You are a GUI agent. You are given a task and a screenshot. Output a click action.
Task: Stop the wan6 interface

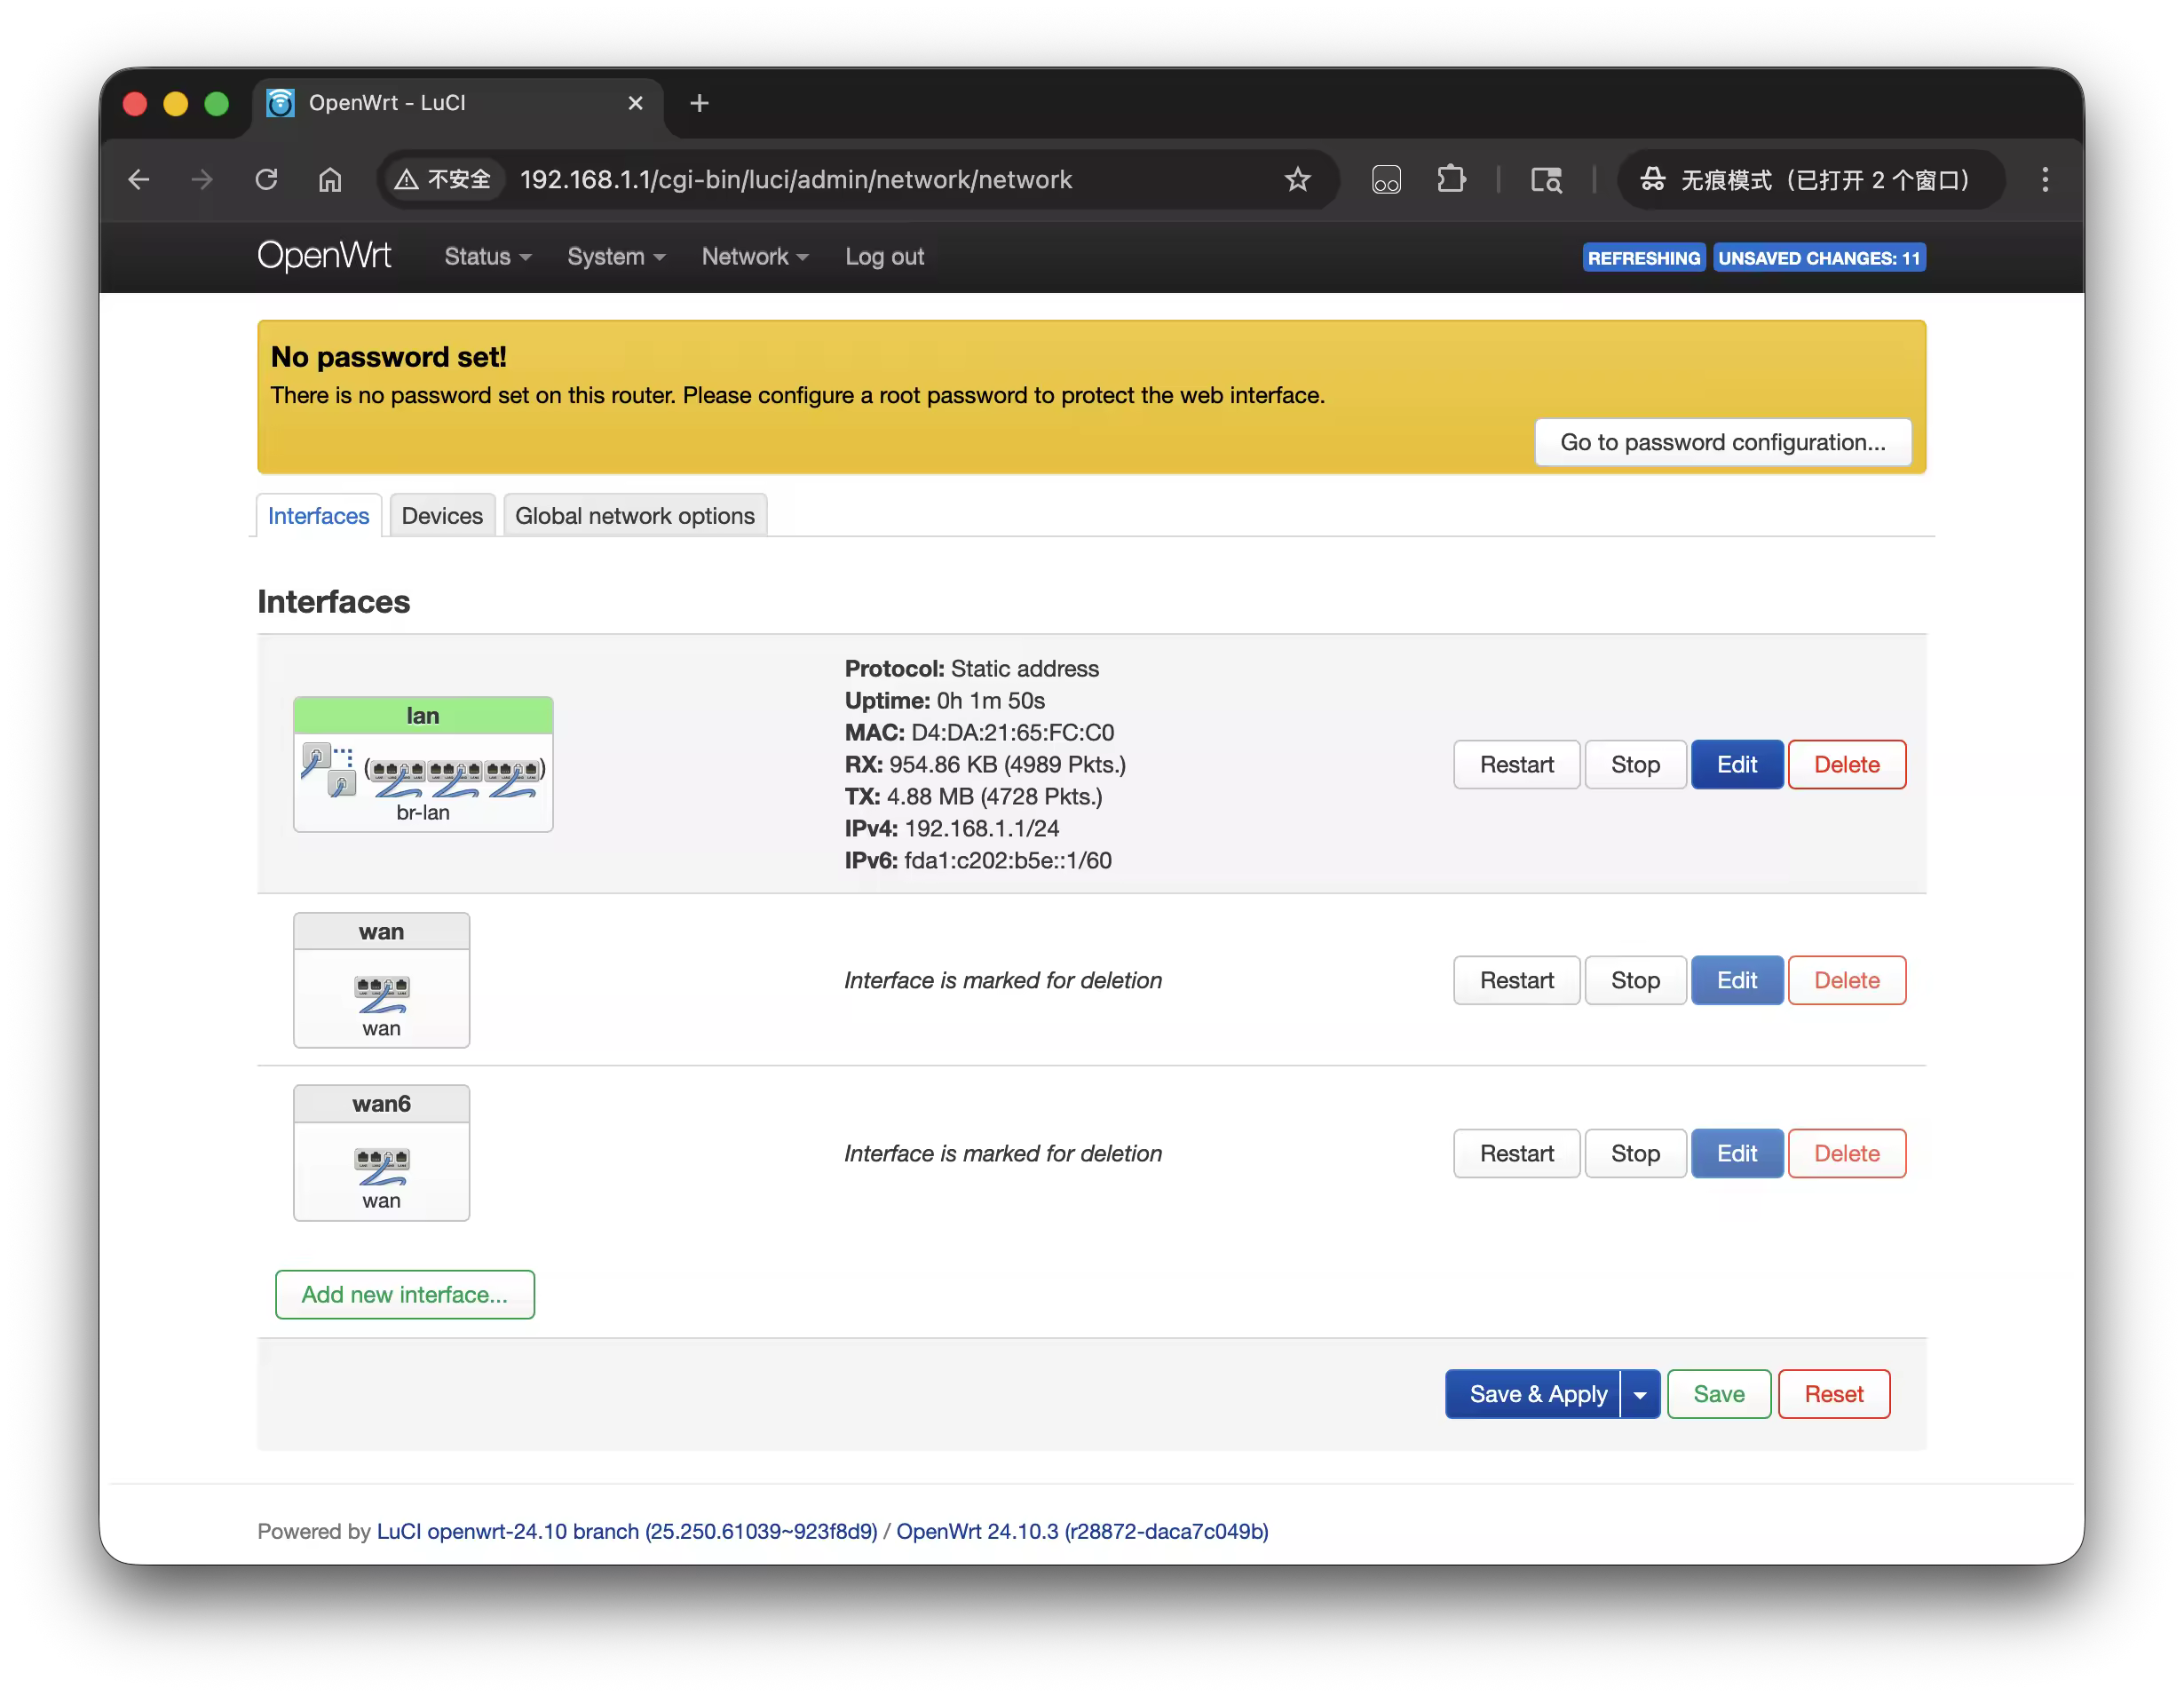[1635, 1154]
